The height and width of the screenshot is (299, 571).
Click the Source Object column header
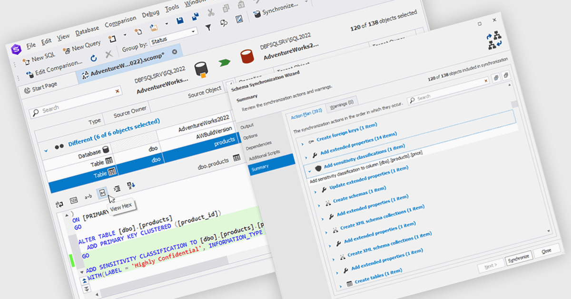pos(205,92)
